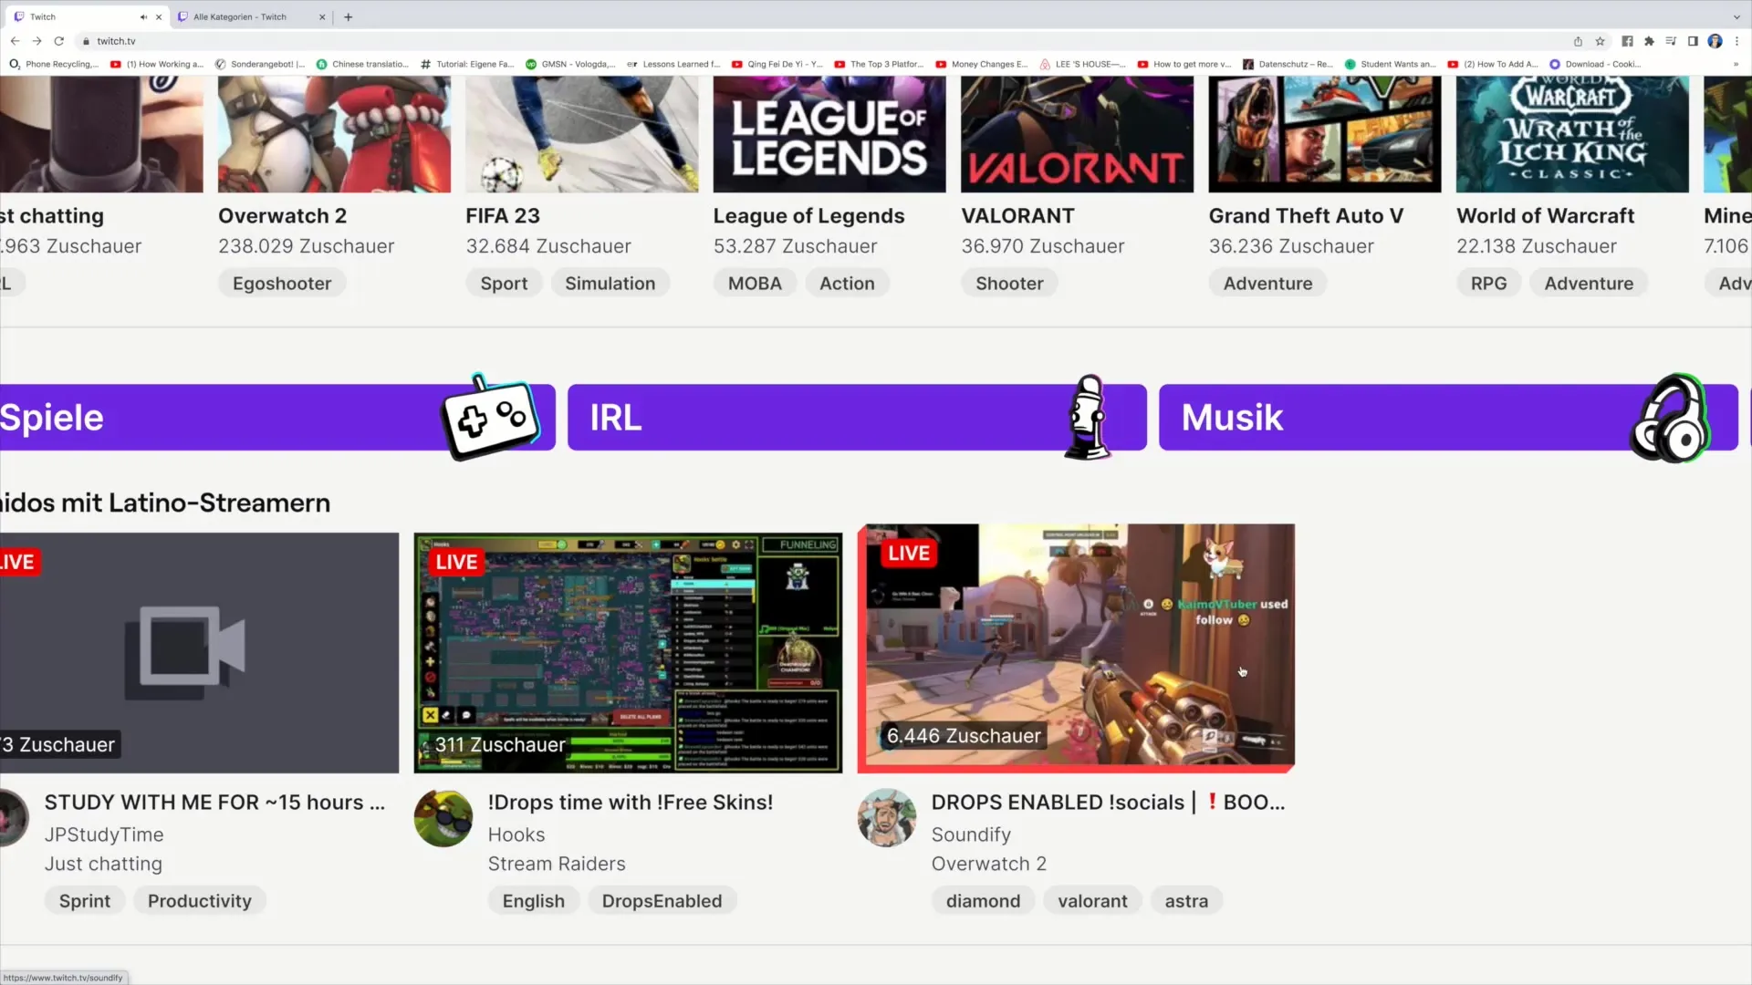Image resolution: width=1752 pixels, height=985 pixels.
Task: Click the JPStudyTime streamer link
Action: pos(105,834)
